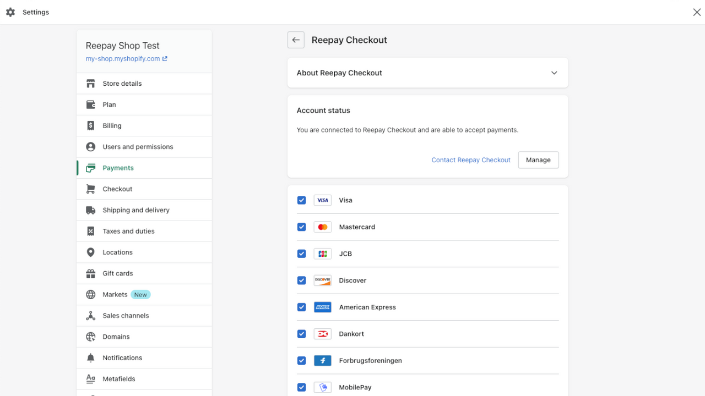Viewport: 705px width, 396px height.
Task: Click the About Reepay Checkout heading text
Action: pyautogui.click(x=339, y=73)
